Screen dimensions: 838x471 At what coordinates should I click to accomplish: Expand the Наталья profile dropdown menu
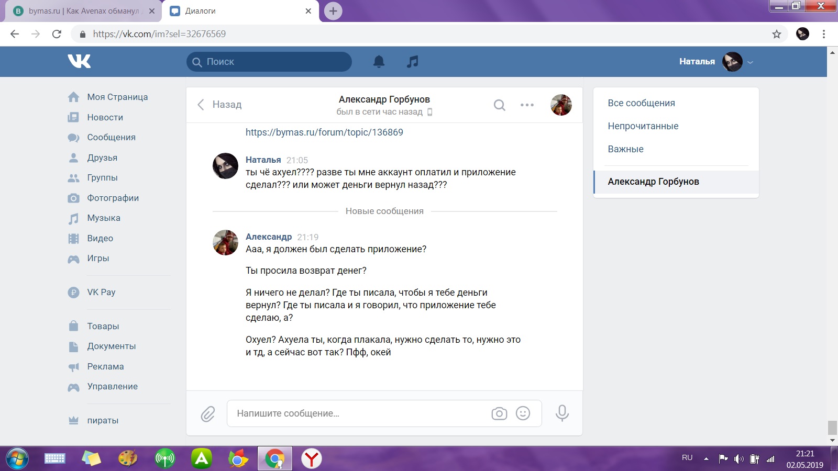click(x=750, y=62)
